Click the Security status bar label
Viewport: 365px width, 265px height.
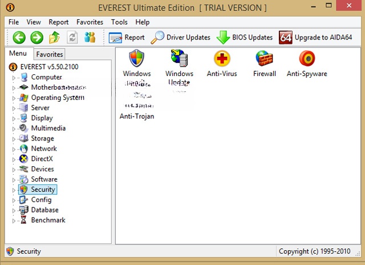[x=29, y=251]
